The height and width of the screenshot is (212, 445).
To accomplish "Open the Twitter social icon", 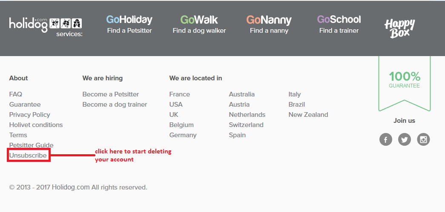I will [x=405, y=139].
